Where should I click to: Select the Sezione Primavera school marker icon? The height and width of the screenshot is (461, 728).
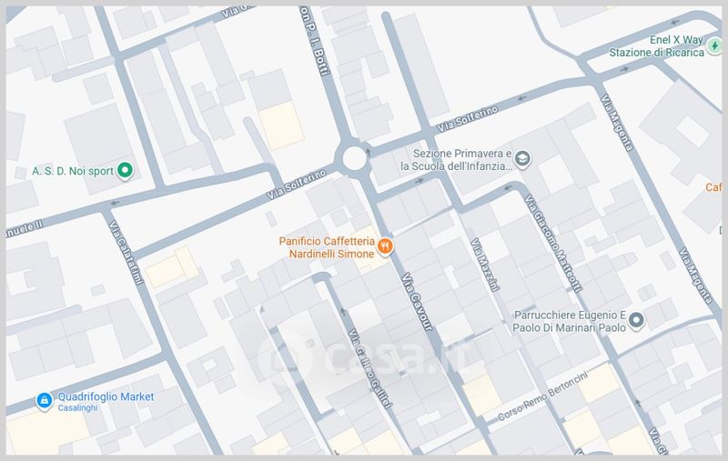tap(524, 160)
